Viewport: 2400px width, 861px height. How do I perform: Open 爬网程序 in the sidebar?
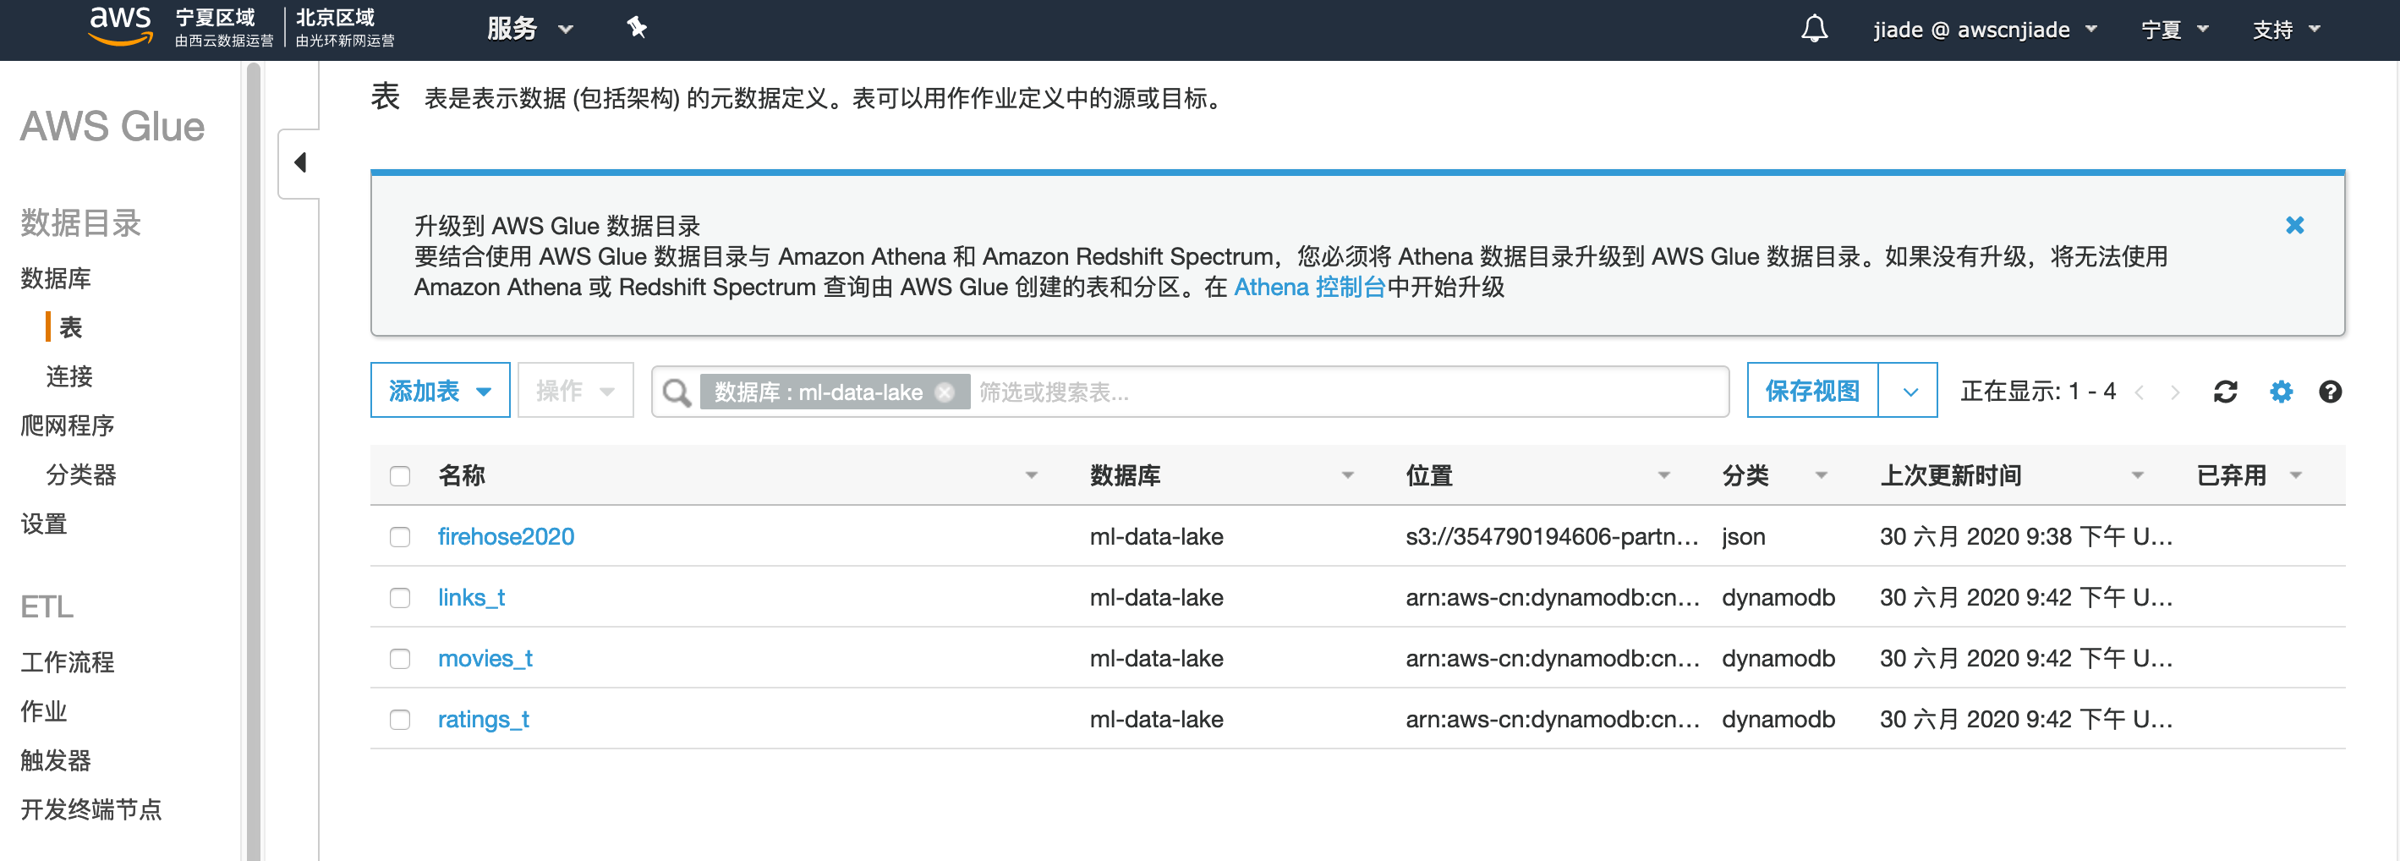point(67,425)
